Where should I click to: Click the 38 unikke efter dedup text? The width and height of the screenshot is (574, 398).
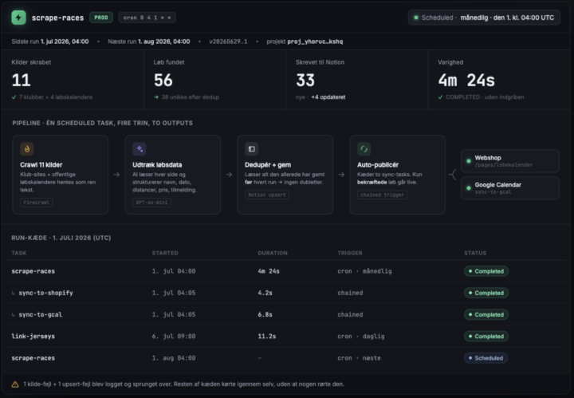(x=191, y=97)
